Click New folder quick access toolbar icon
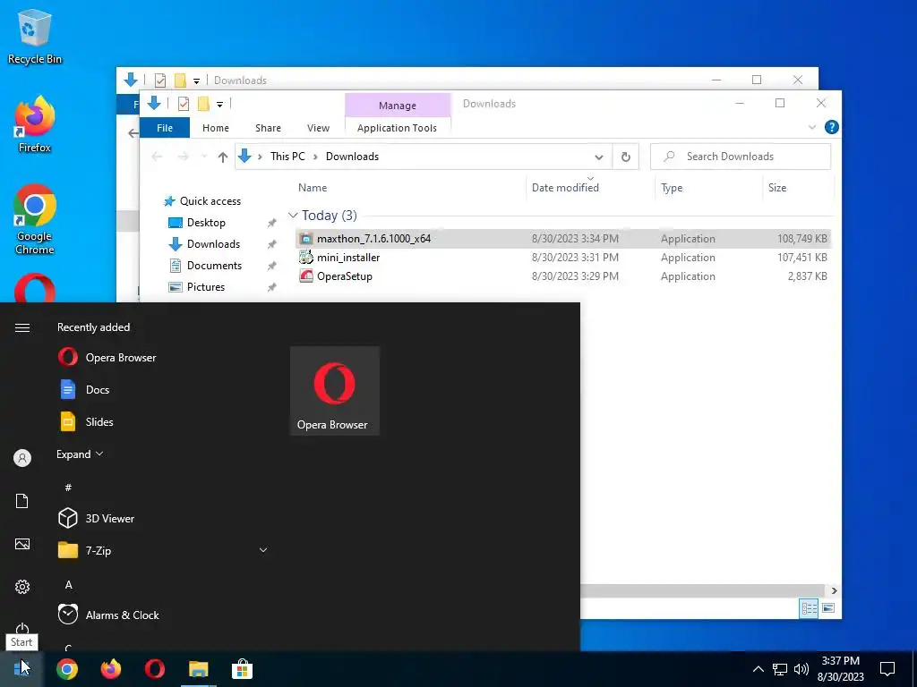 pos(203,104)
